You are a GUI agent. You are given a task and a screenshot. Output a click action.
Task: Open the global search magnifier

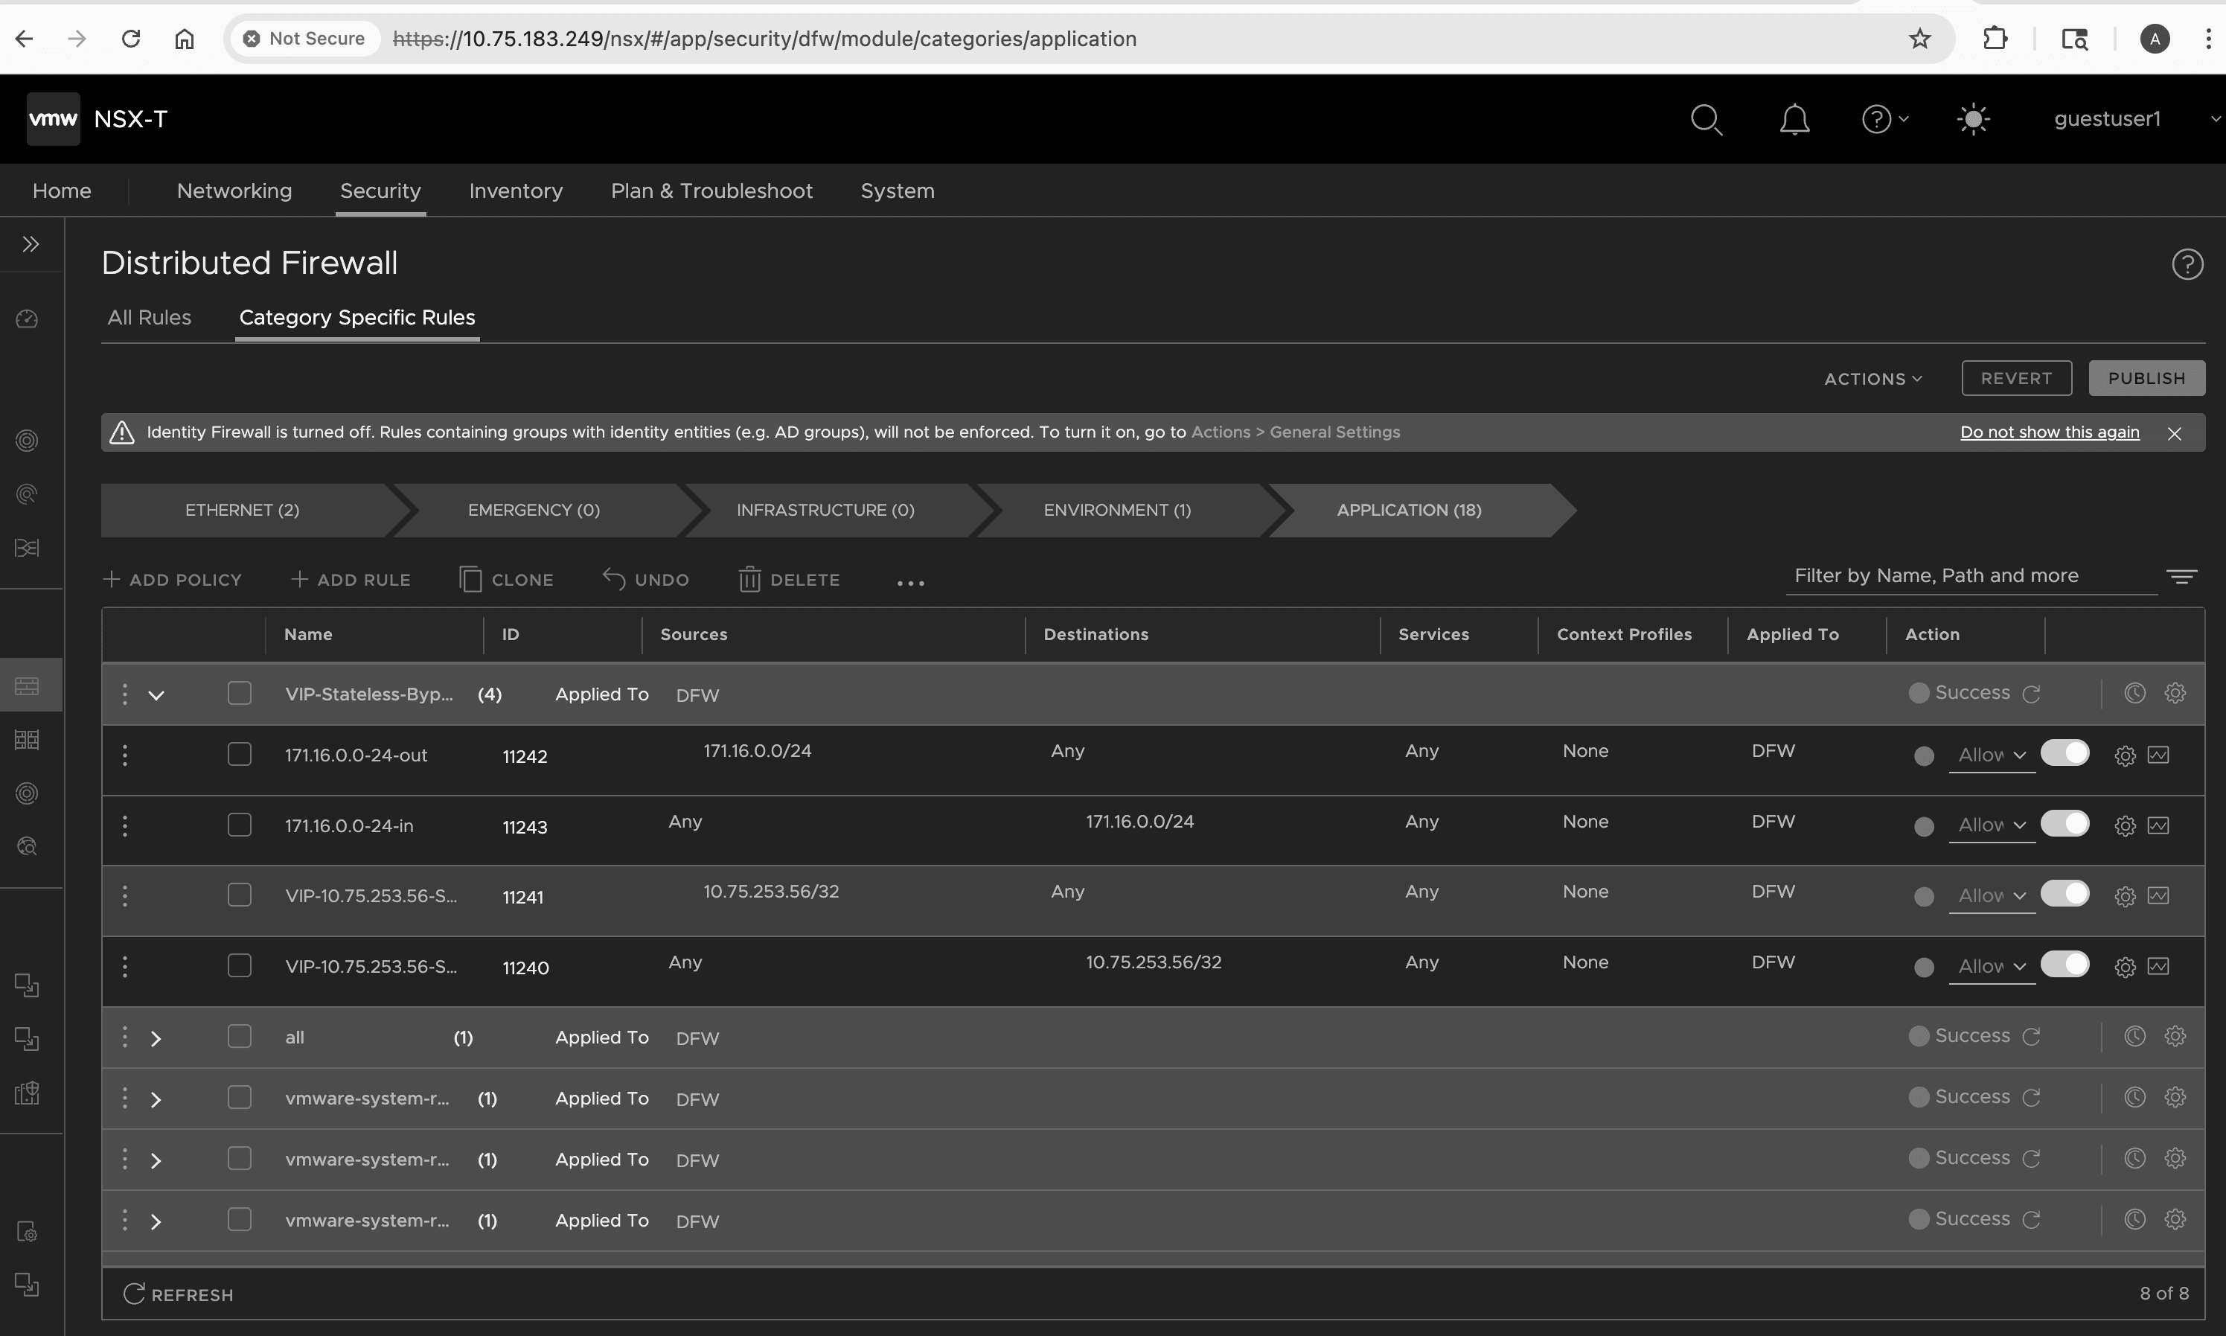click(1706, 119)
